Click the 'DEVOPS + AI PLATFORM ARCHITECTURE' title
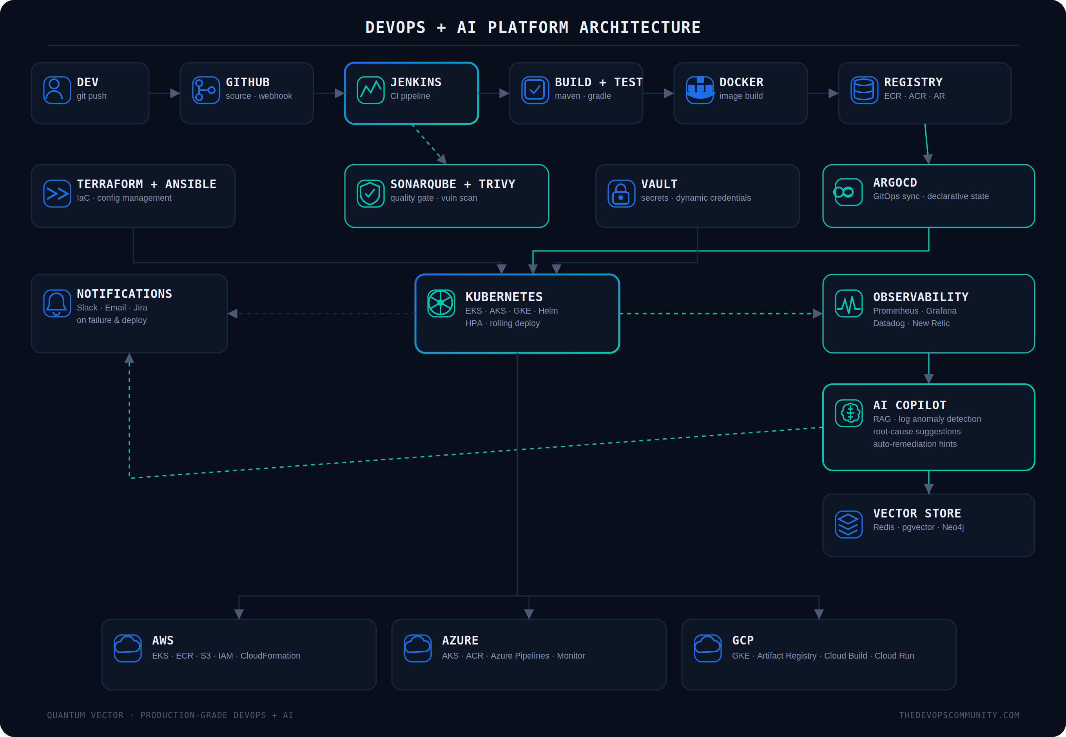This screenshot has width=1066, height=737. click(533, 28)
